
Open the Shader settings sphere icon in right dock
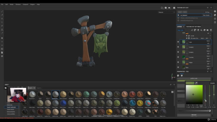click(215, 15)
